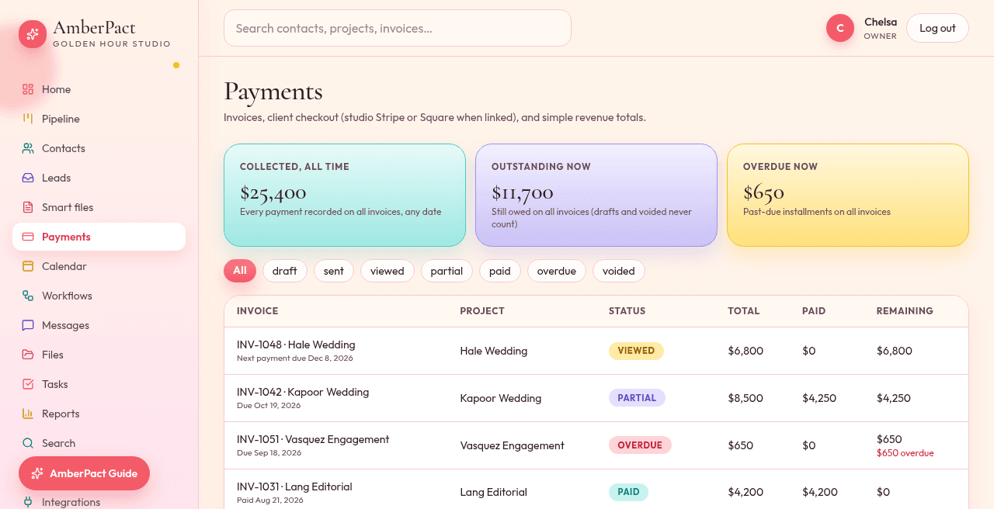Show all invoices with All filter

coord(240,271)
